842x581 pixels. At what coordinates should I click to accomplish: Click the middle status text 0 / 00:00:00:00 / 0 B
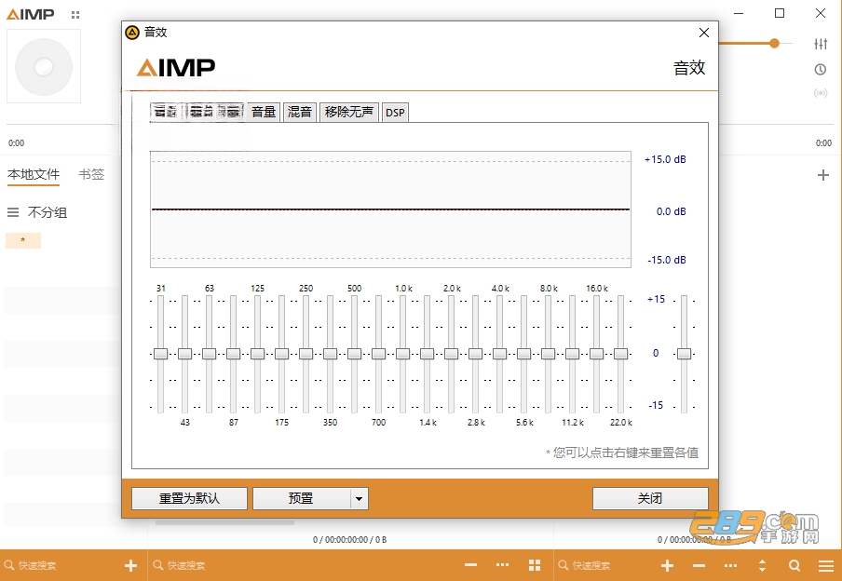coord(349,540)
